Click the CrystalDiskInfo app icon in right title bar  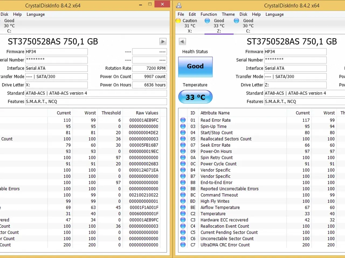click(179, 5)
